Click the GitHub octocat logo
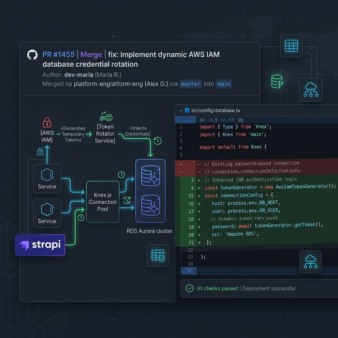 tap(32, 55)
